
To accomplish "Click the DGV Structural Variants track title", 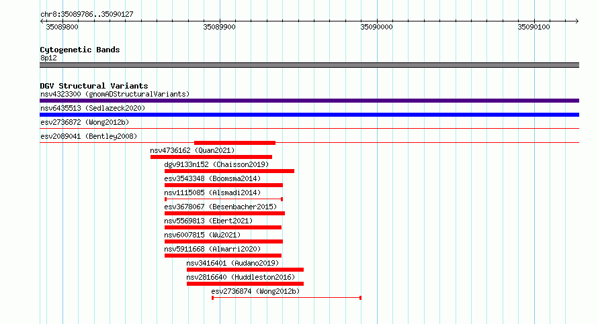I will [94, 86].
